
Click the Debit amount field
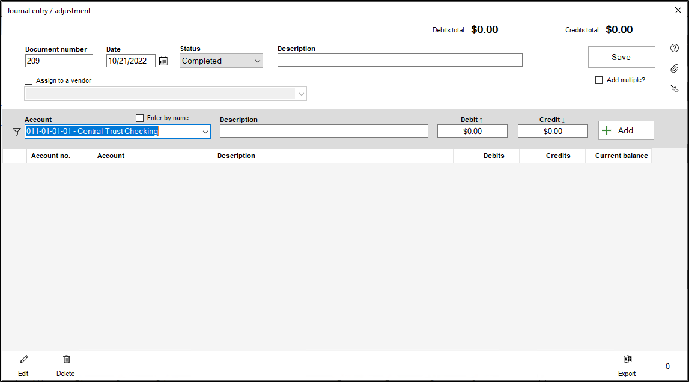click(x=472, y=131)
